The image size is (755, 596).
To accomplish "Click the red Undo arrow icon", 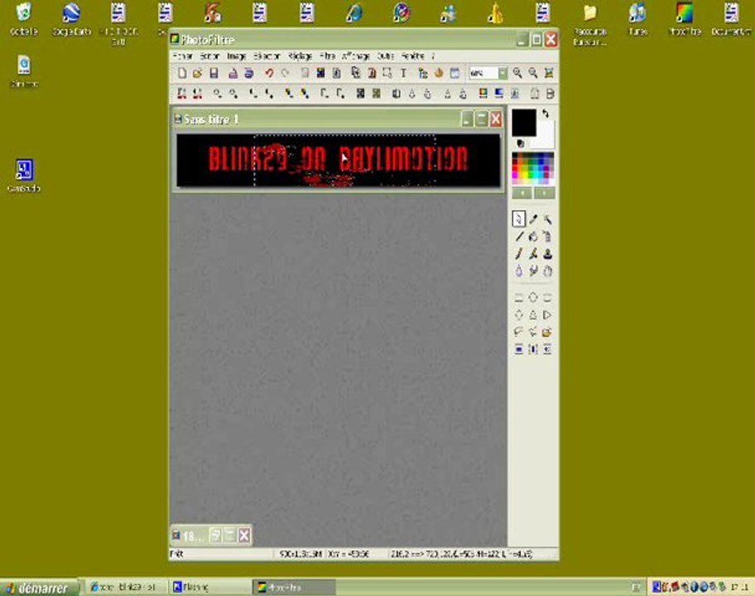I will pos(269,73).
